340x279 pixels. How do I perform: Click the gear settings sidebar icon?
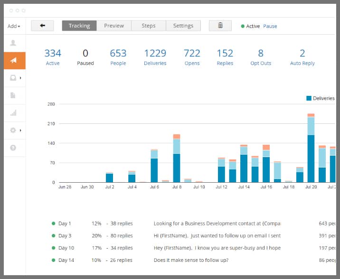[13, 130]
